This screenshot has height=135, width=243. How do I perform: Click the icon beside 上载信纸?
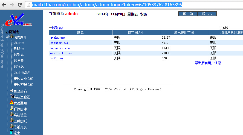click(x=11, y=121)
